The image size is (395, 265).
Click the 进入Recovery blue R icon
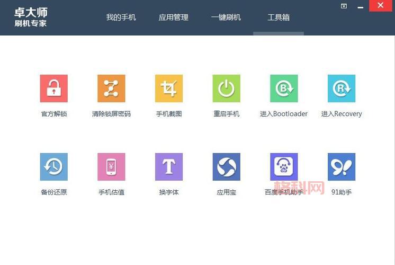[342, 89]
